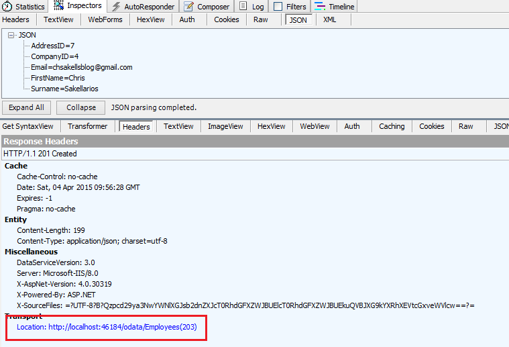This screenshot has width=509, height=347.
Task: Click the Statistics clock icon
Action: pyautogui.click(x=7, y=7)
